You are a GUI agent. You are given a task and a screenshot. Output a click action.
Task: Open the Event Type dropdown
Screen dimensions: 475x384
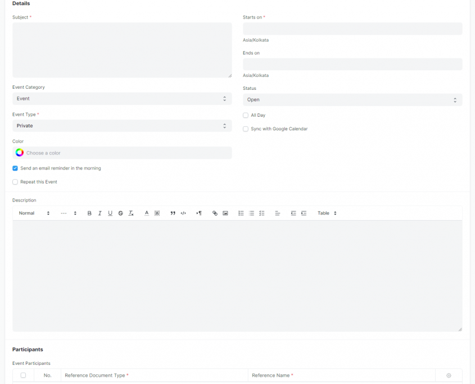tap(121, 126)
